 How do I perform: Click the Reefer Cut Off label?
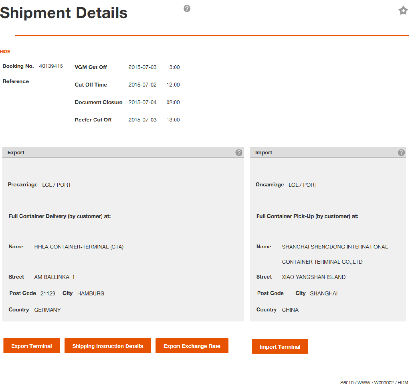(93, 120)
